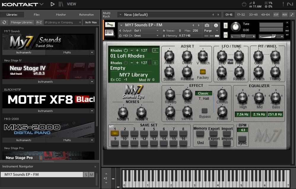Go to next instrument arrow
The image size is (296, 189).
tap(199, 25)
